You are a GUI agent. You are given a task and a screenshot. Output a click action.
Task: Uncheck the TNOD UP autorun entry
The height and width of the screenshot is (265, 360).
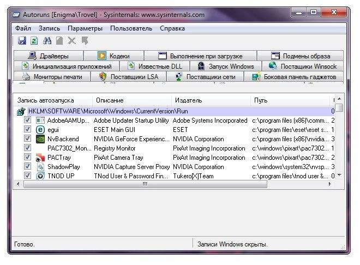28,176
